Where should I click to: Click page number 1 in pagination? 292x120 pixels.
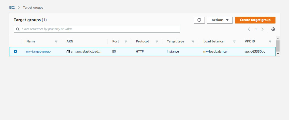(x=256, y=29)
